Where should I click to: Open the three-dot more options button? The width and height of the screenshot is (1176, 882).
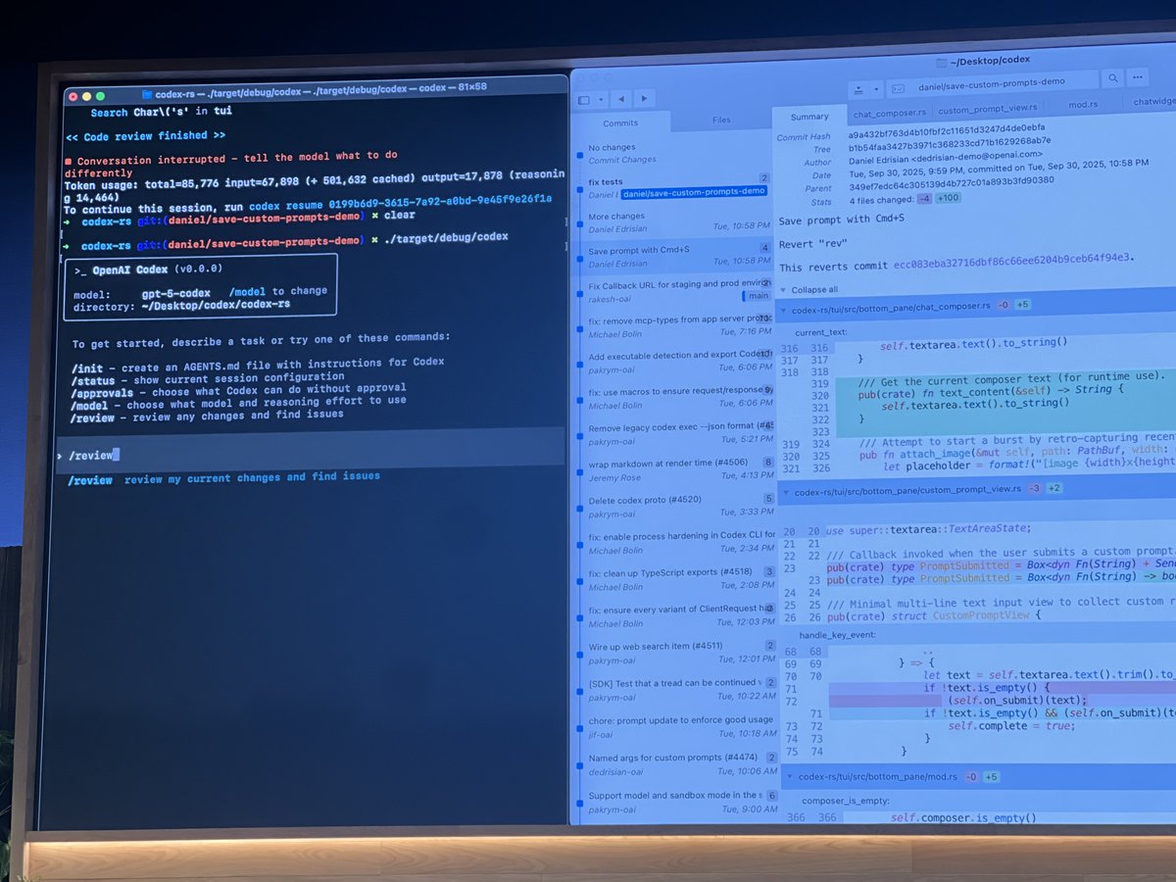point(1138,75)
